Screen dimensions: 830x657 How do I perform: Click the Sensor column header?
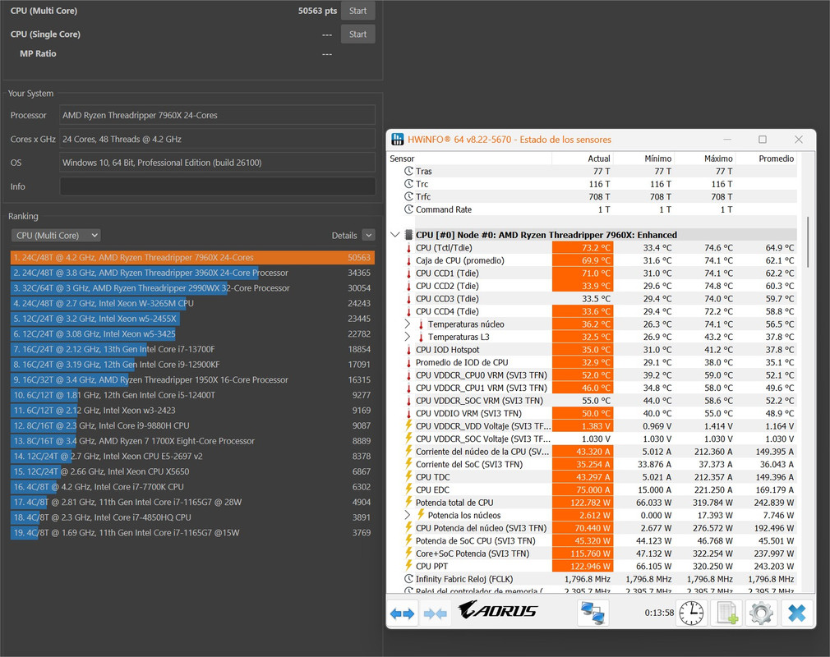point(469,159)
